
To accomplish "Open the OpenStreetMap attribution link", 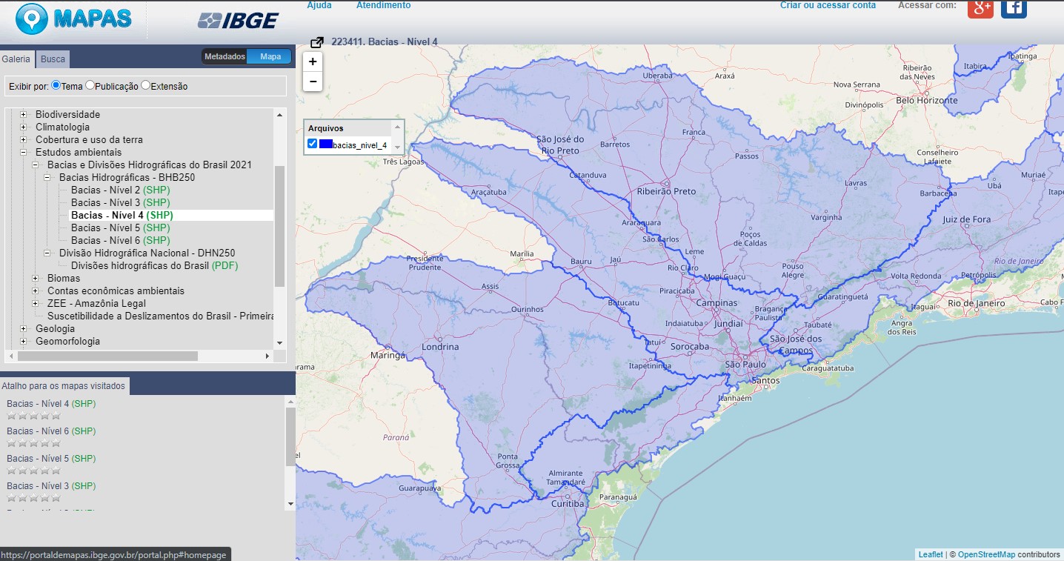I will (x=986, y=554).
